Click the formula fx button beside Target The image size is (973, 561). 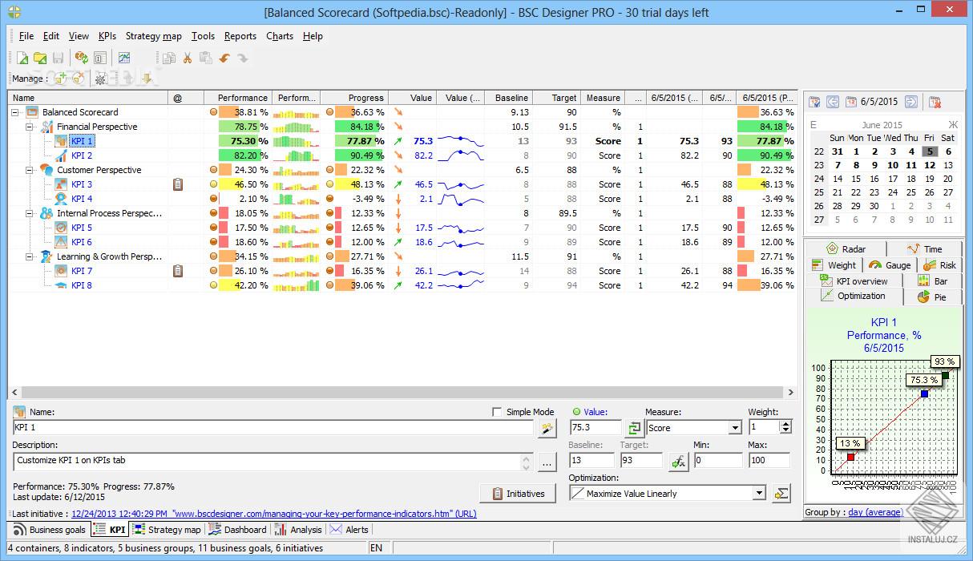678,461
